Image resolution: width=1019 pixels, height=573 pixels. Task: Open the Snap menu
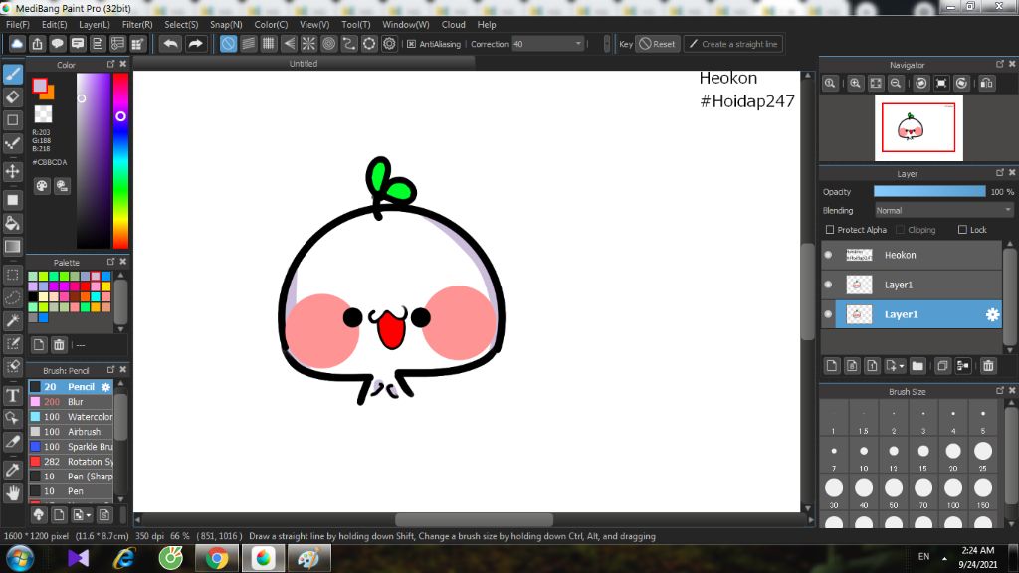[226, 25]
